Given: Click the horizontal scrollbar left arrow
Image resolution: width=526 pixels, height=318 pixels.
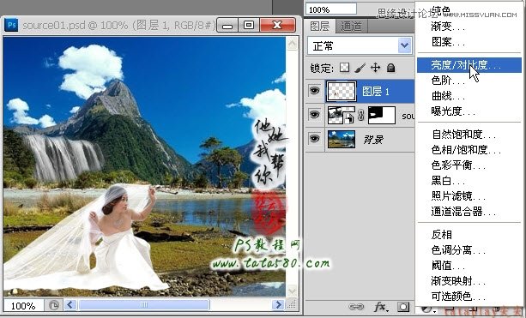Looking at the screenshot, I should coord(70,305).
